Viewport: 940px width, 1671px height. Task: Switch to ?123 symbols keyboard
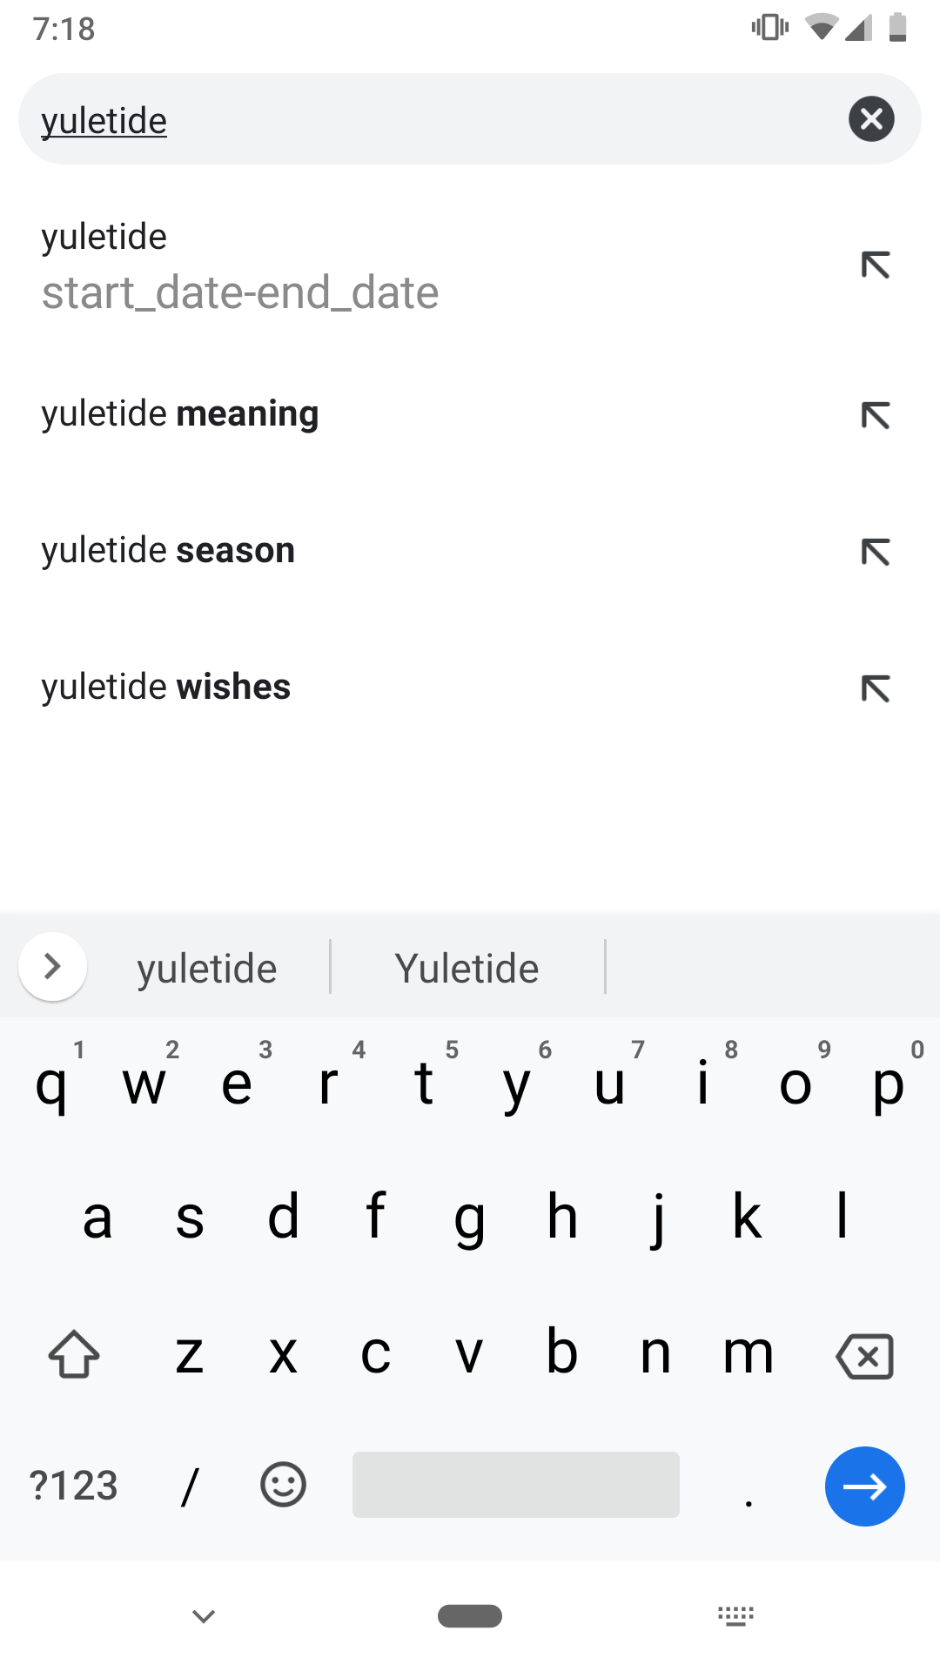(x=74, y=1486)
